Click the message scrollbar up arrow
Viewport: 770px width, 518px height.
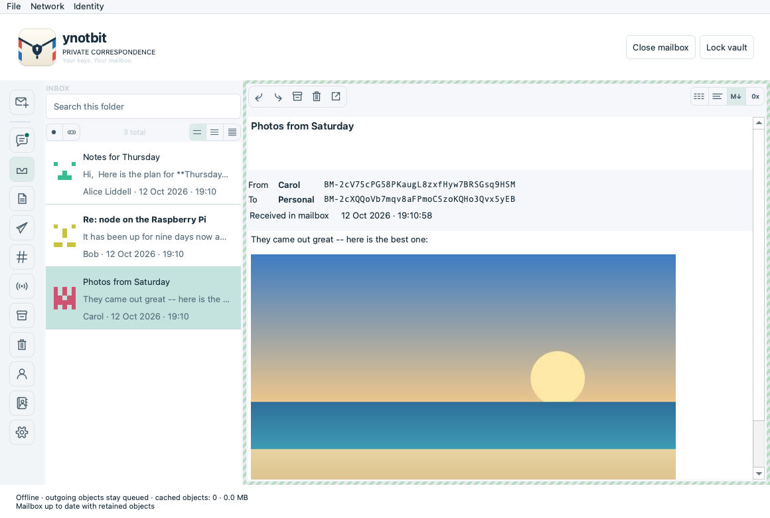point(759,123)
